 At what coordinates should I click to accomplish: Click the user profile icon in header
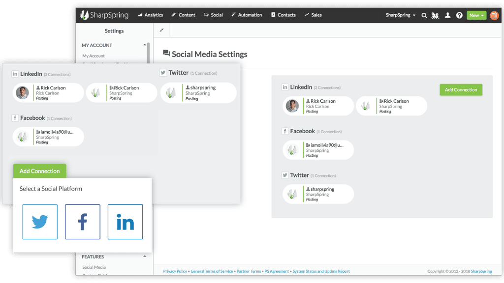tap(447, 15)
